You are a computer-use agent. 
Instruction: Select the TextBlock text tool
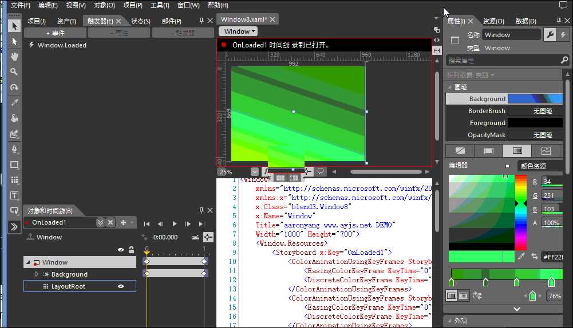[x=14, y=195]
